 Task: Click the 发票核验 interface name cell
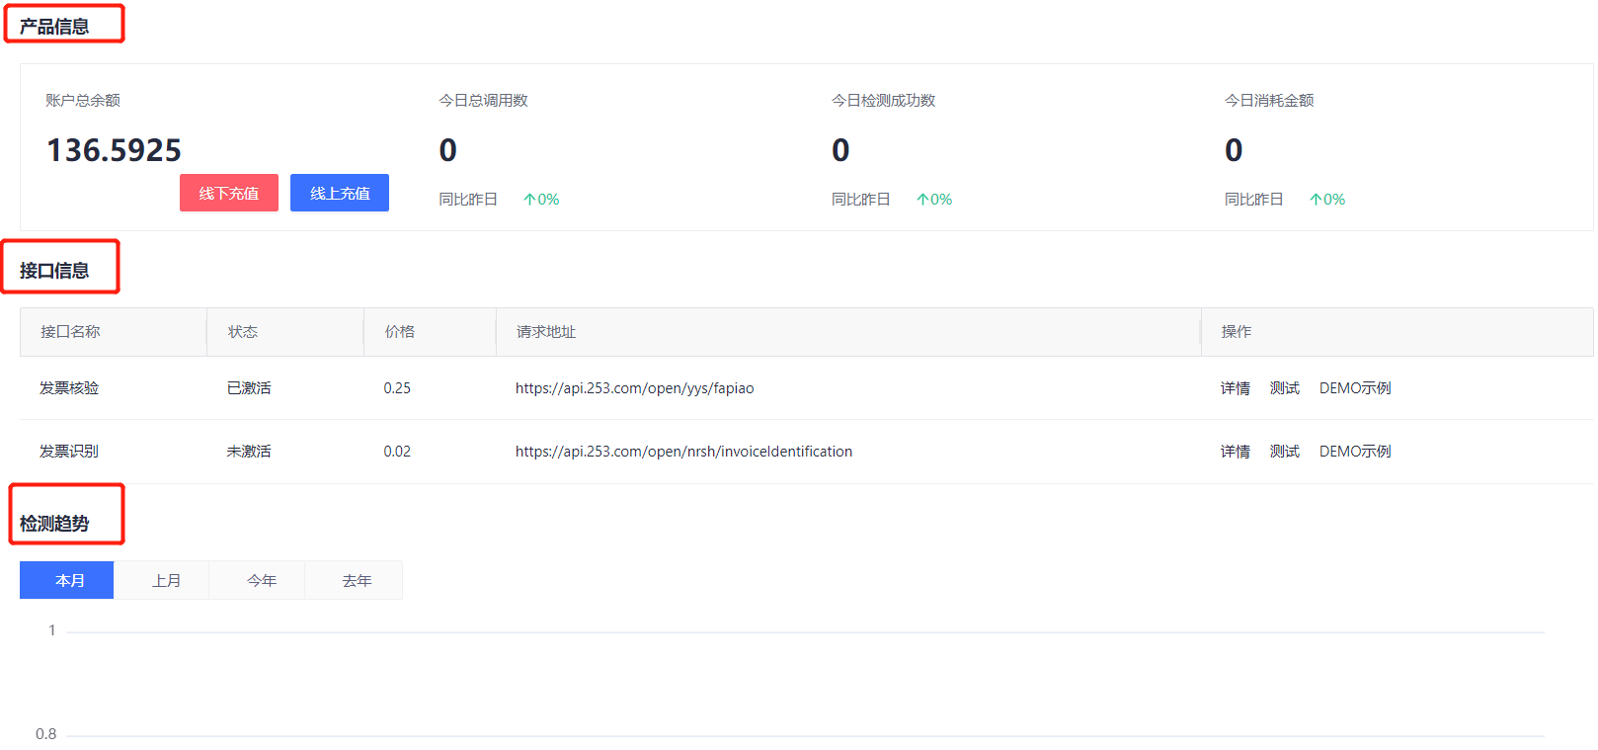69,388
